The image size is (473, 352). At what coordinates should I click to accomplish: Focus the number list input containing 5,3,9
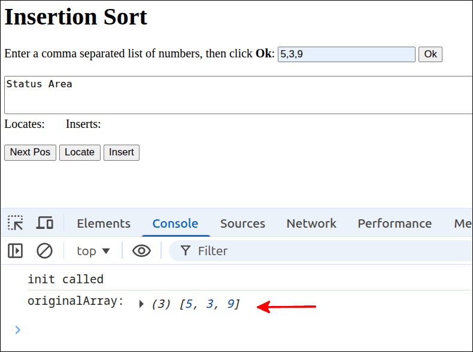[x=346, y=54]
